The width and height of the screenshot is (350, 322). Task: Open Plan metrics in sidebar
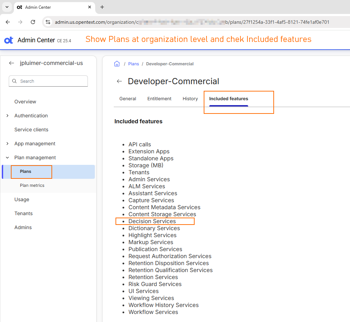32,185
